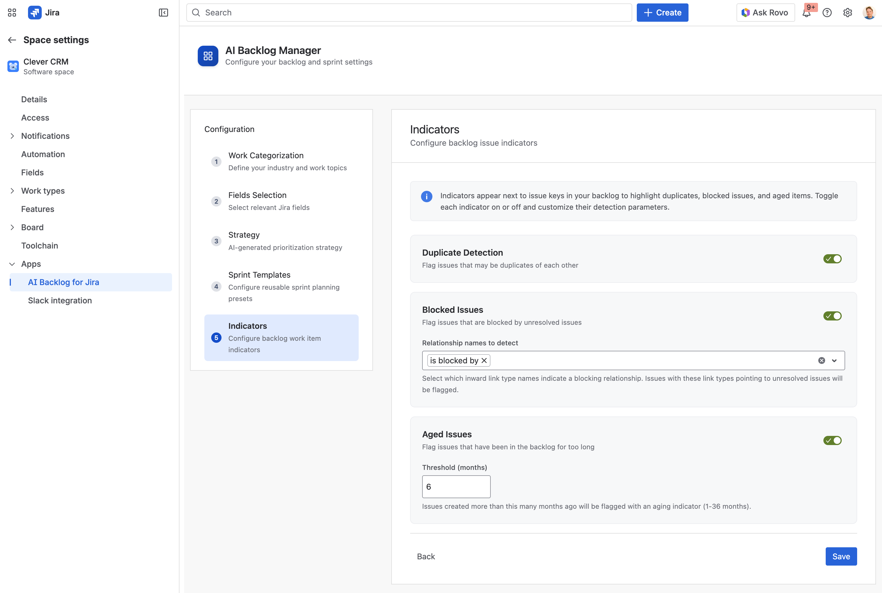Disable the Aged Issues indicator
882x593 pixels.
point(833,440)
